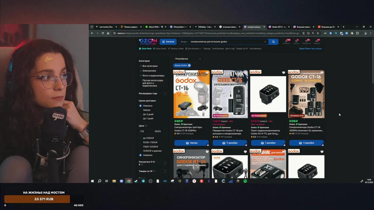Open Godox CT-16 433MHz triggers thumbnail
Image resolution: width=374 pixels, height=210 pixels.
[x=191, y=94]
